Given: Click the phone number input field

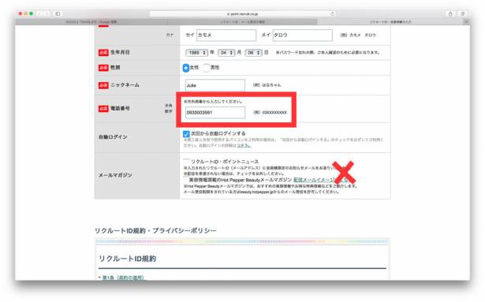Looking at the screenshot, I should pyautogui.click(x=215, y=113).
